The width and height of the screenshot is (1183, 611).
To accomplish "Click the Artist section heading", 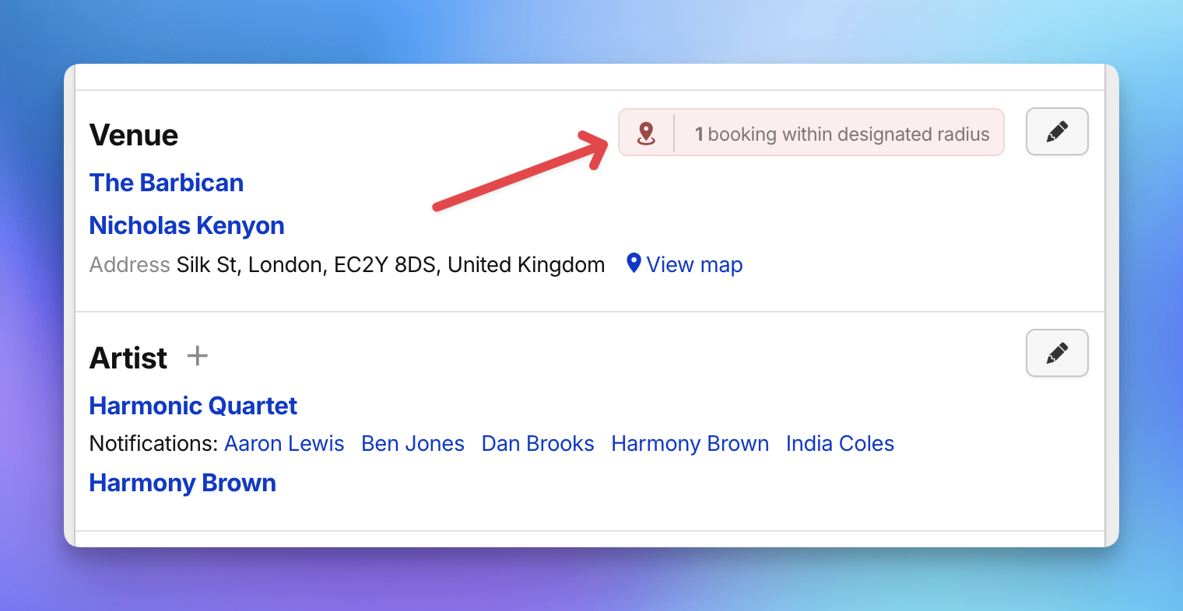I will click(x=128, y=358).
